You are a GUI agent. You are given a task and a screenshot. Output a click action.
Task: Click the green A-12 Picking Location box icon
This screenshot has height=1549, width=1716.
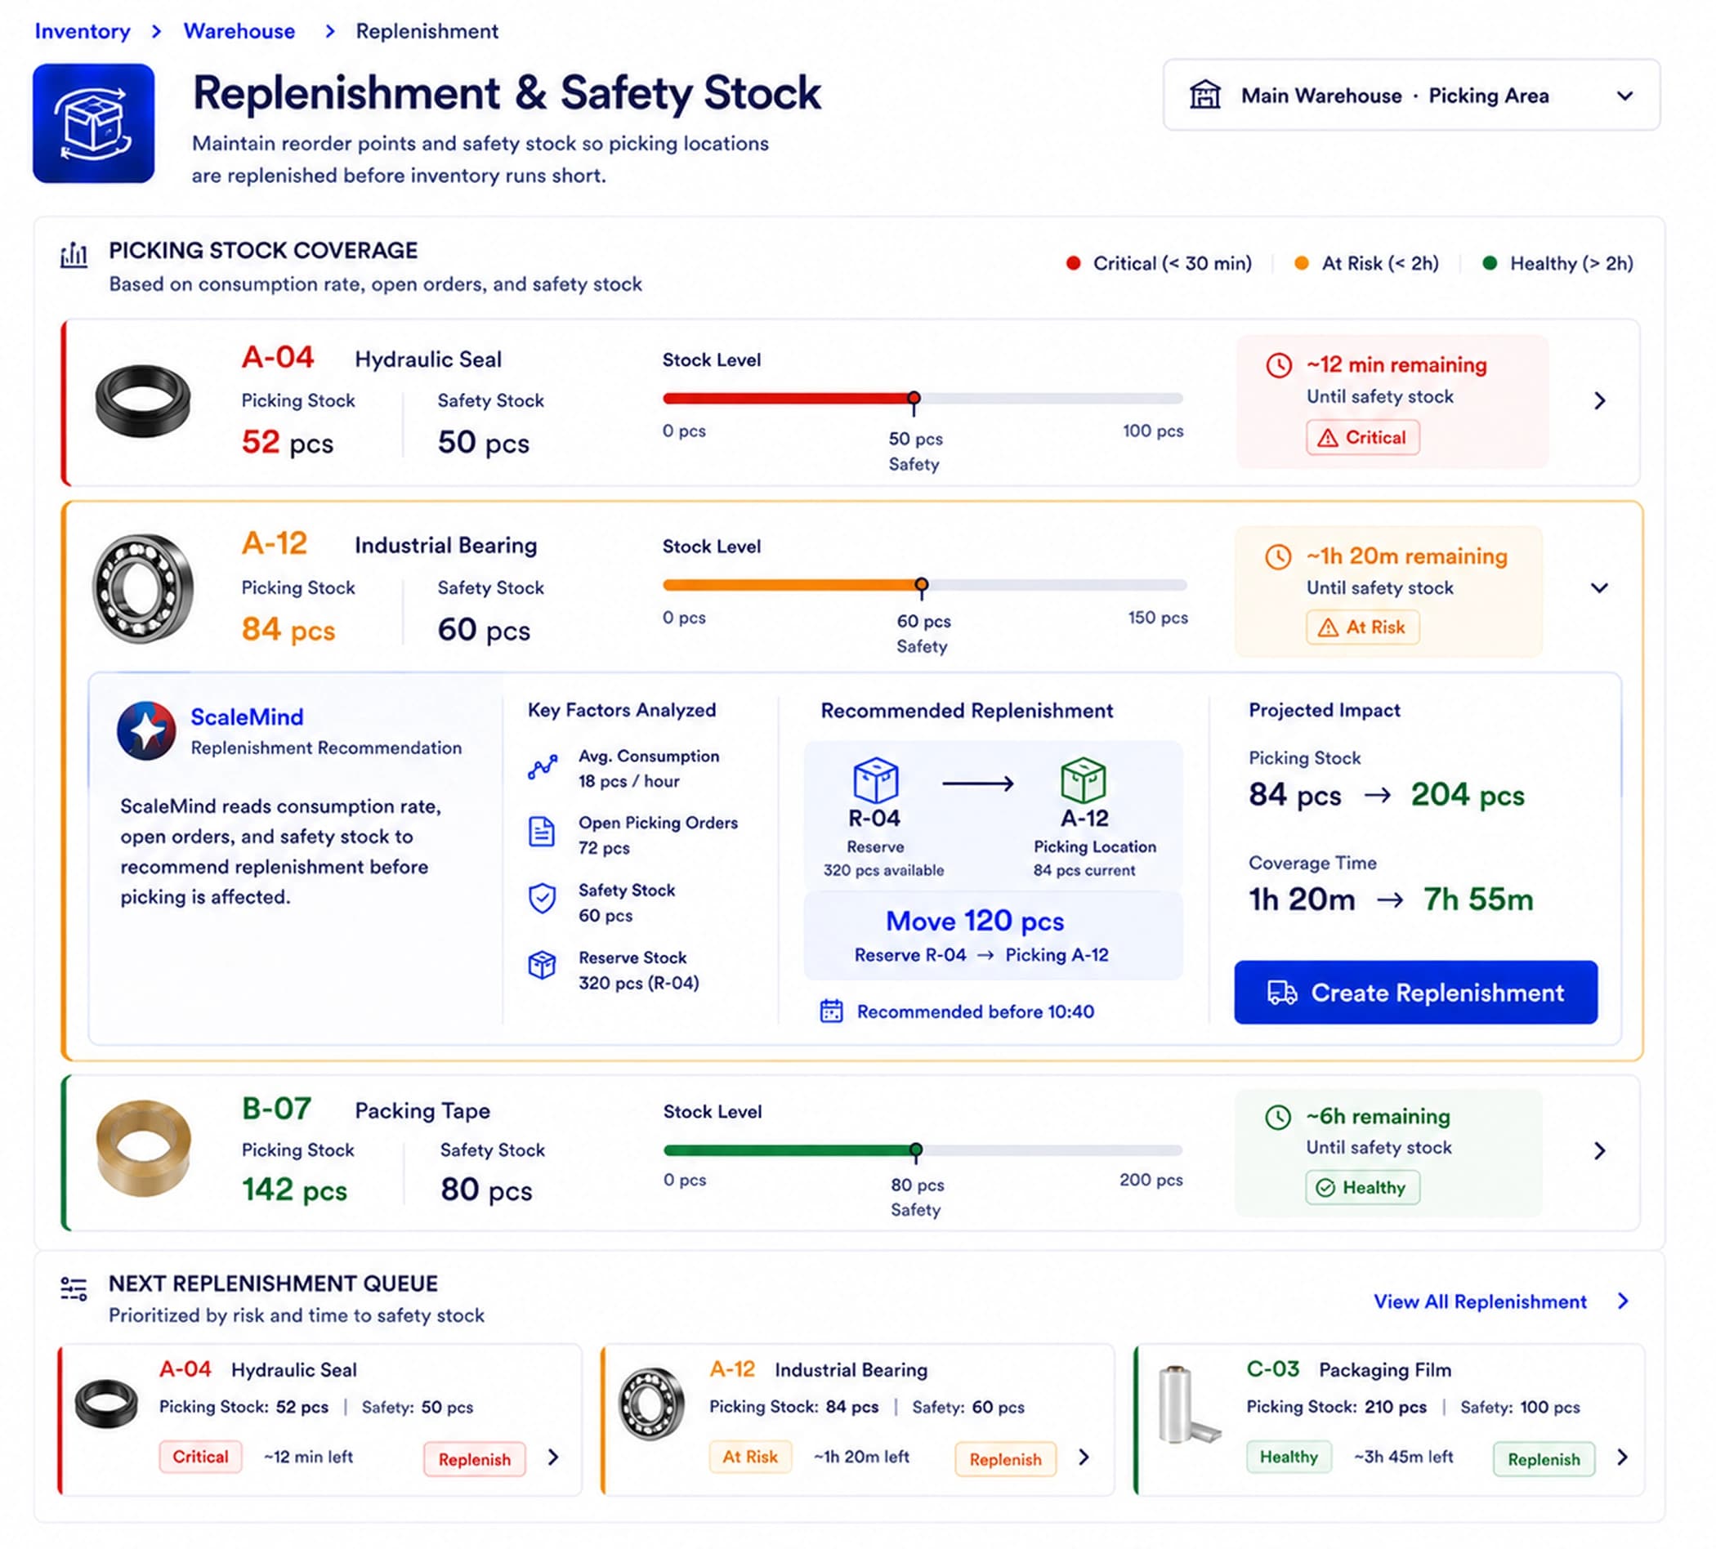[1084, 779]
